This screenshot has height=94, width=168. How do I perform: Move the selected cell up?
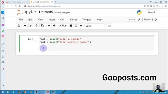tap(49, 26)
